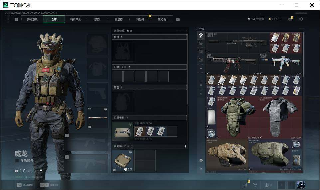The width and height of the screenshot is (320, 190).
Task: Select the third keycard in card pack
Action: point(161,131)
